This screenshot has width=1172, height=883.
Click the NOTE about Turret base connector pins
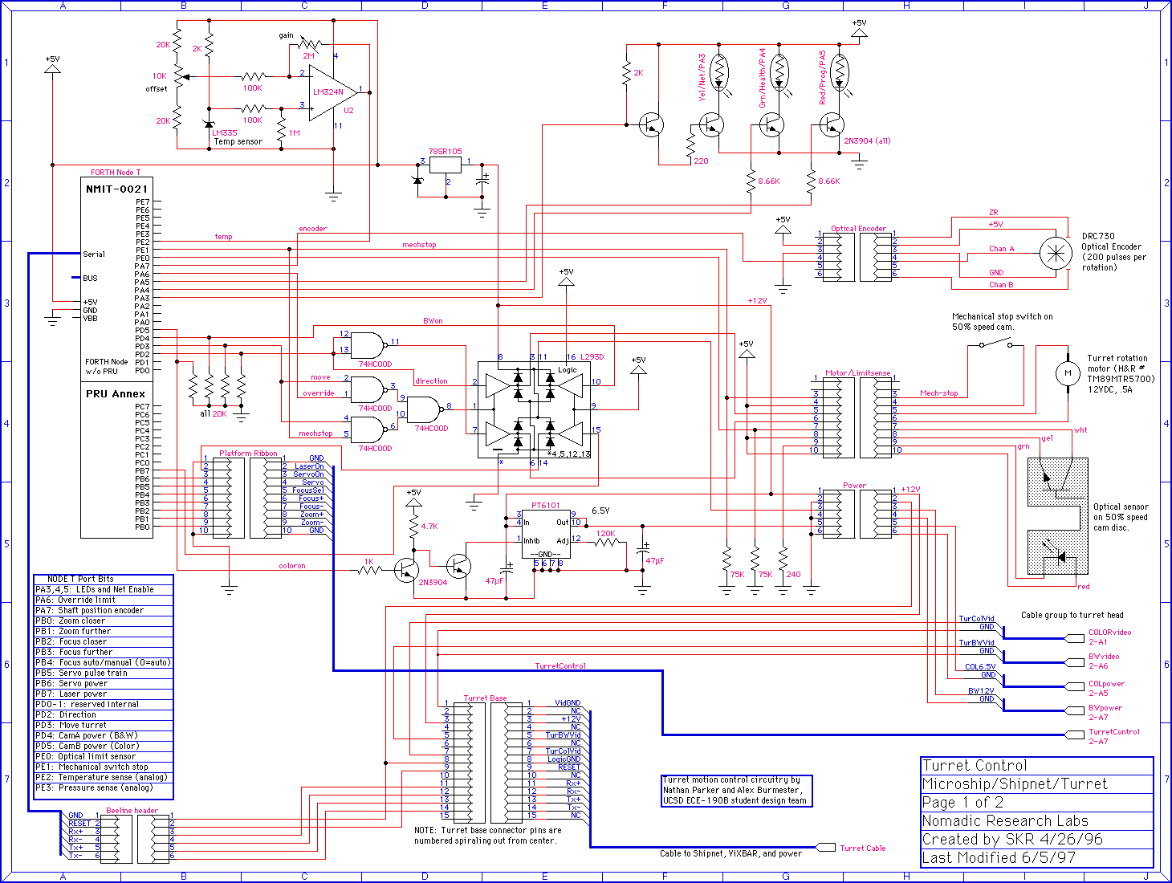[x=488, y=836]
